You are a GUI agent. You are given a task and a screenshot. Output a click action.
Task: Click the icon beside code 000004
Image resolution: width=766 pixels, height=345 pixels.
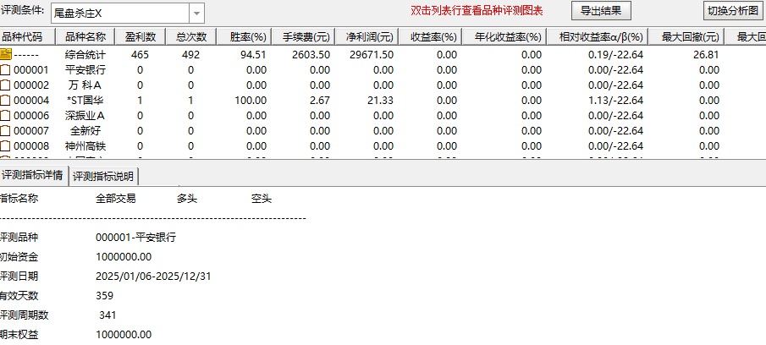click(5, 101)
